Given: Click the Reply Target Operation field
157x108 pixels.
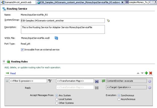Looking at the screenshot, I should [126, 87].
